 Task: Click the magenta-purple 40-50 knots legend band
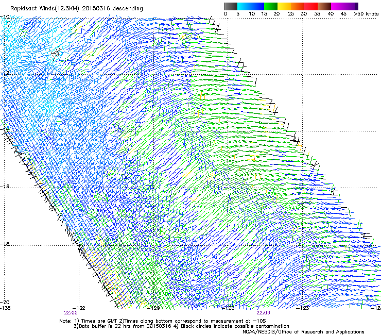pyautogui.click(x=344, y=6)
